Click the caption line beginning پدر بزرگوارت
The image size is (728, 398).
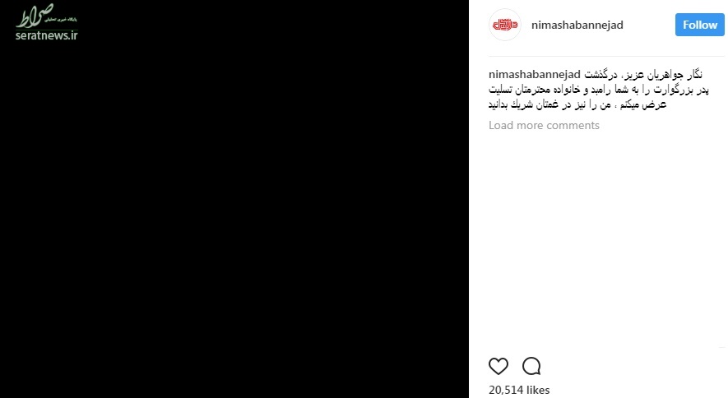pyautogui.click(x=599, y=90)
